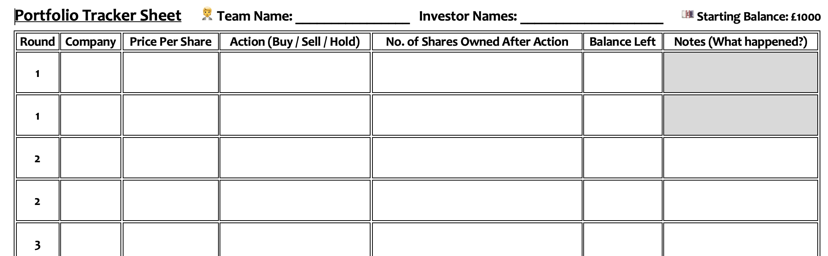Click the Balance Left cell in second Round 1 row

pos(623,115)
